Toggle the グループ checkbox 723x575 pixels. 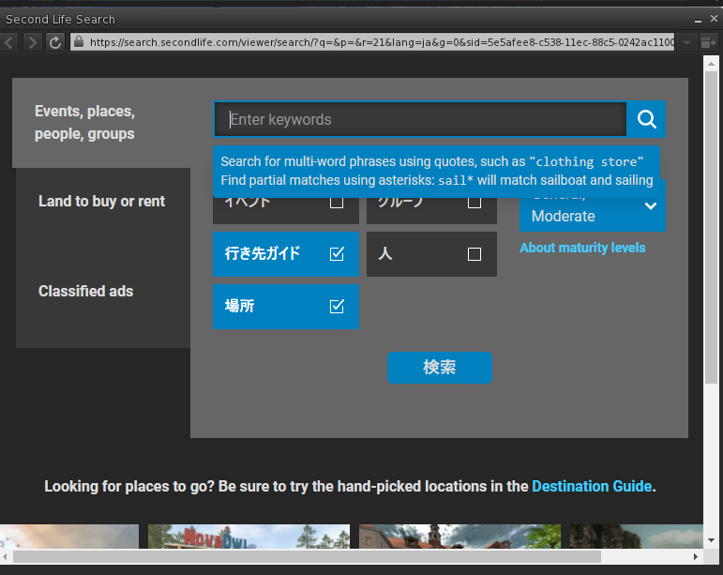pyautogui.click(x=474, y=202)
